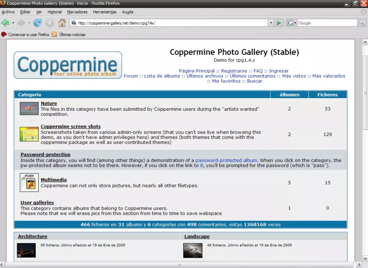
Task: Open the Multimedia Flash thumbnail
Action: [x=29, y=182]
